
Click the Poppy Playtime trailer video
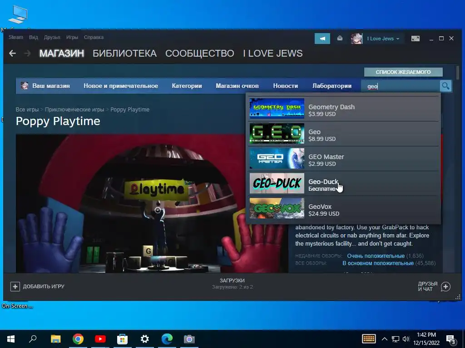[152, 203]
